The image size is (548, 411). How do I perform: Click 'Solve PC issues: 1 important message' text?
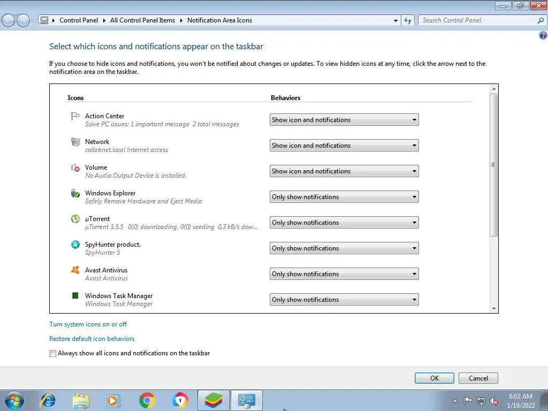pos(137,124)
